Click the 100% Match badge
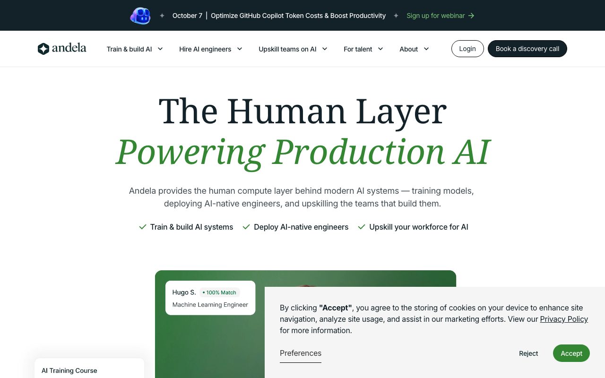Screen dimensions: 605x378 click(x=219, y=292)
